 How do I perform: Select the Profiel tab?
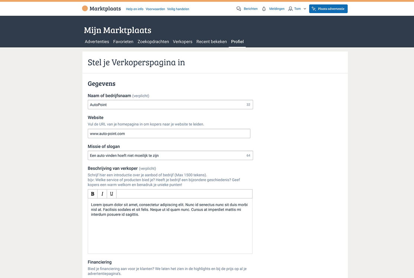point(238,42)
